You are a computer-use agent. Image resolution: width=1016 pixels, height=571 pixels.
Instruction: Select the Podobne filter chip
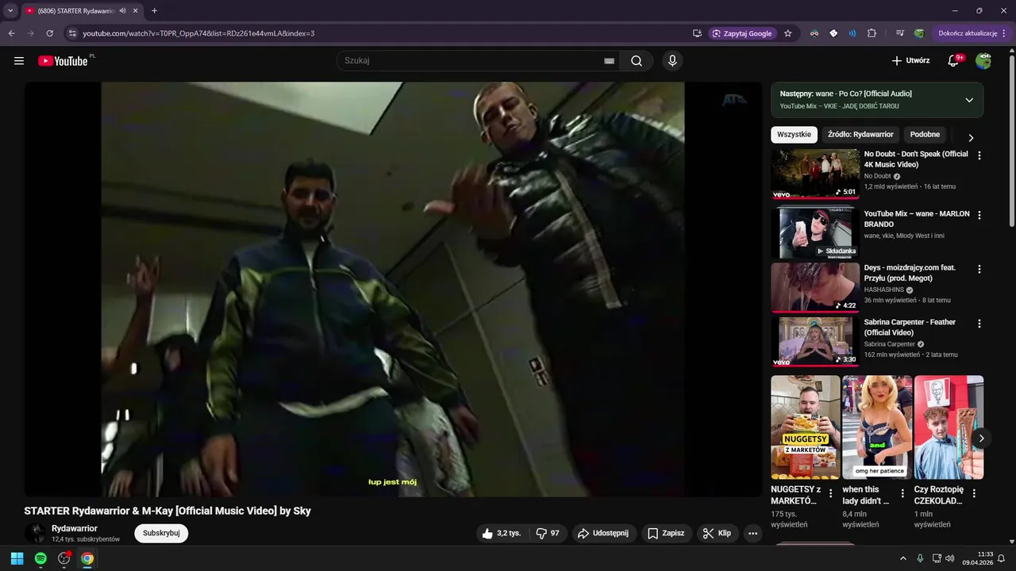click(925, 135)
